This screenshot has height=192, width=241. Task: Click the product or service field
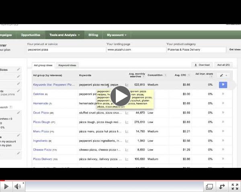(x=66, y=50)
